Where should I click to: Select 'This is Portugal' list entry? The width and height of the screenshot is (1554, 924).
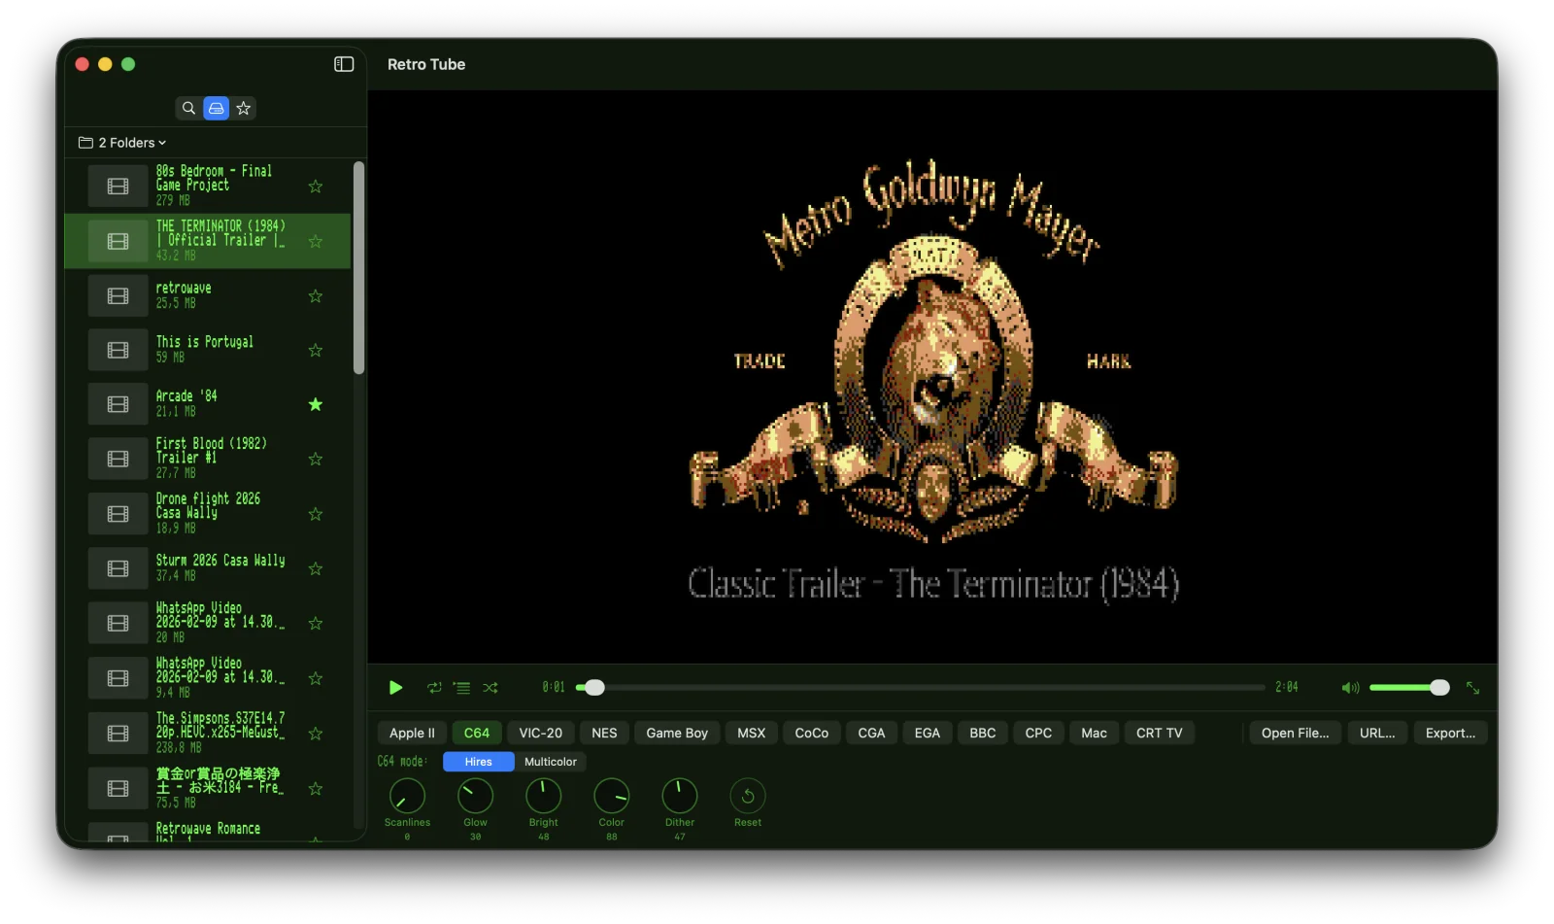coord(208,350)
